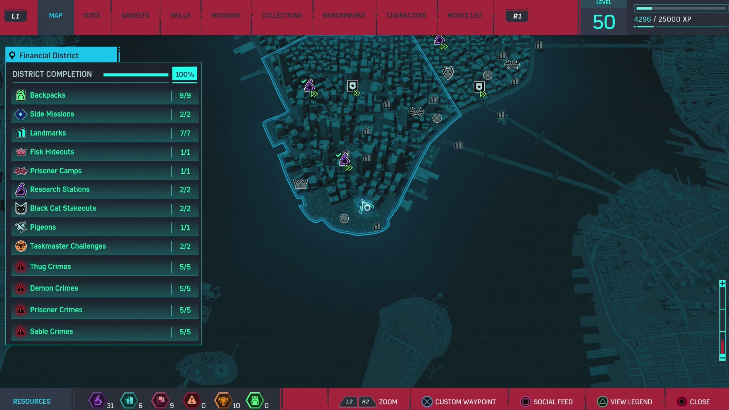
Task: Click the Pigeons row label
Action: point(43,227)
